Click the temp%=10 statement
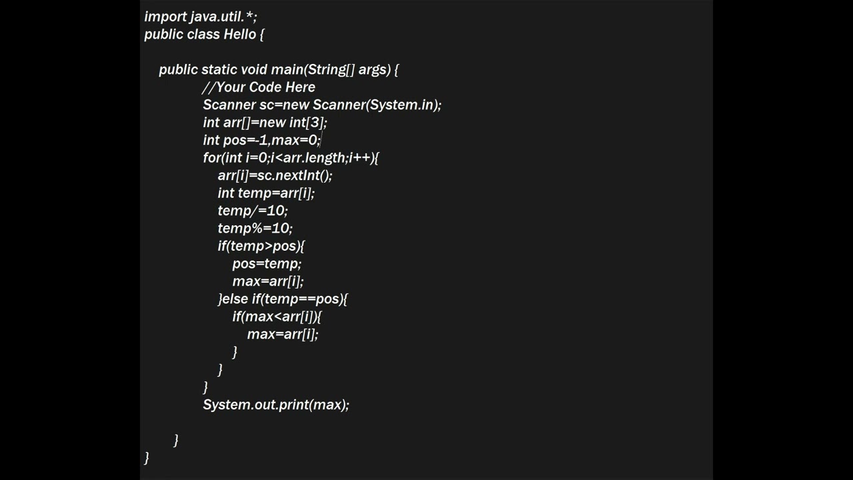This screenshot has height=480, width=853. [255, 229]
